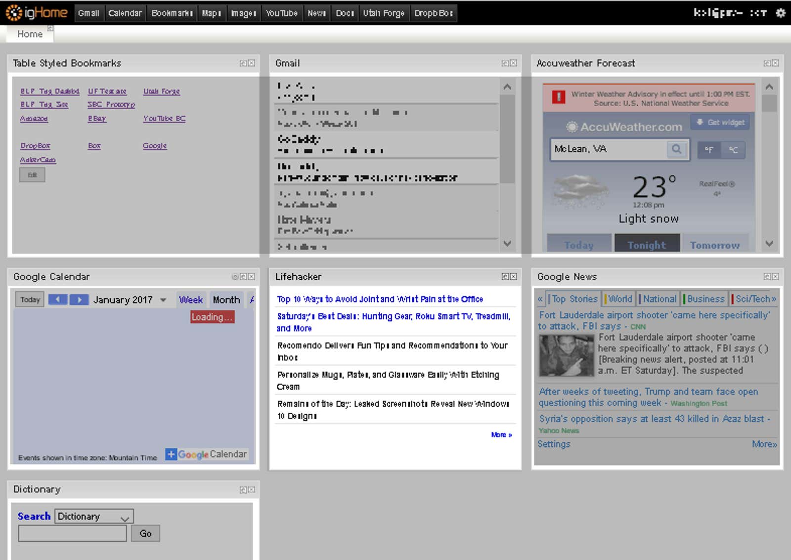Collapse the Table Styled Bookmarks widget
791x560 pixels.
click(x=243, y=63)
